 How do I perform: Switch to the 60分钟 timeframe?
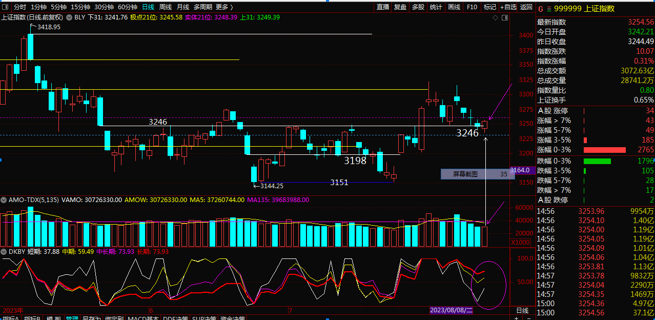point(127,7)
